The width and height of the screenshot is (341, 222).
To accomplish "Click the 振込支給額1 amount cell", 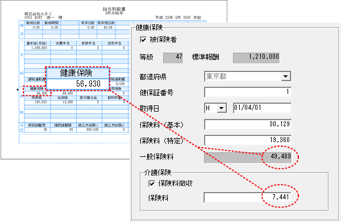I will (89, 130).
